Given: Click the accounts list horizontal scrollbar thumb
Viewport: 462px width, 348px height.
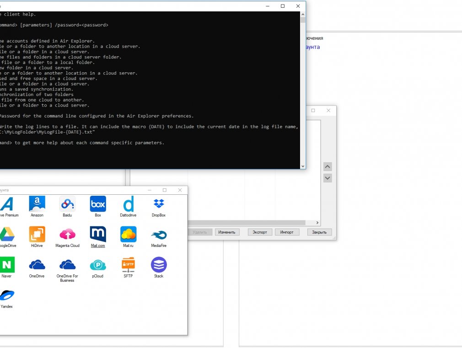Looking at the screenshot, I should pos(247,223).
